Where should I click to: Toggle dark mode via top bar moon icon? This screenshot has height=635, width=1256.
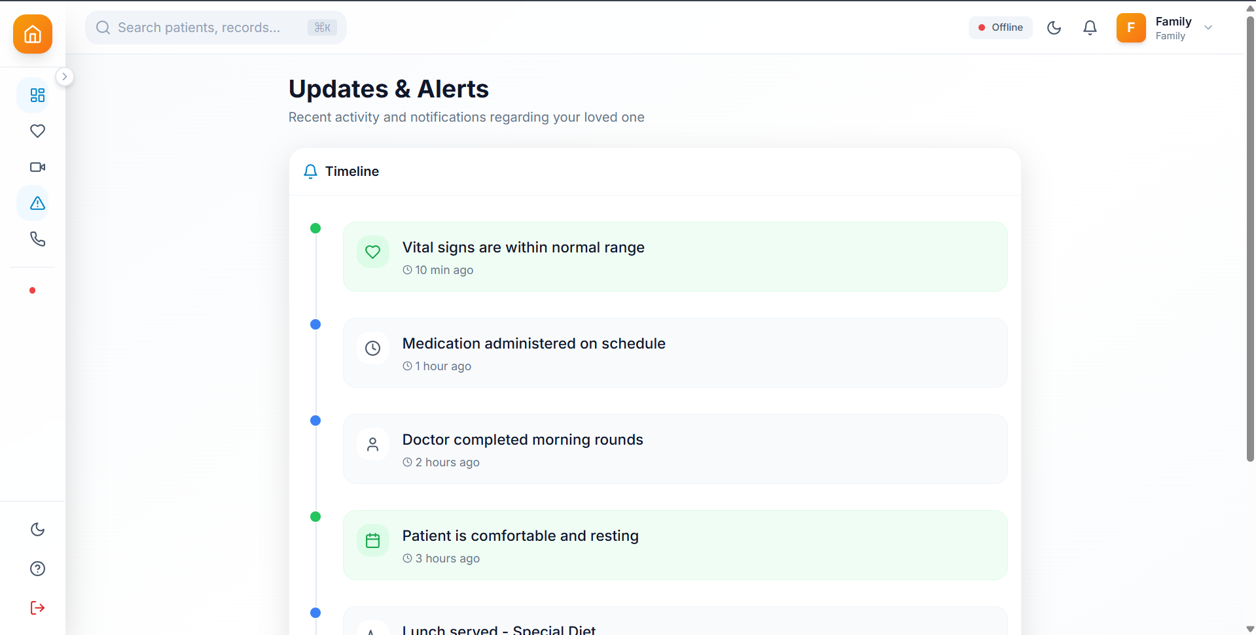pyautogui.click(x=1054, y=27)
